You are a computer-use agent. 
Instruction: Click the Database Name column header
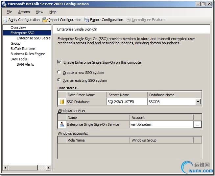[x=175, y=95]
